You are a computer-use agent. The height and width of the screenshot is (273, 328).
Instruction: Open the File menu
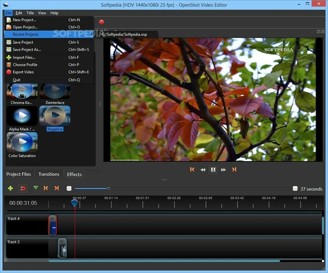click(9, 13)
